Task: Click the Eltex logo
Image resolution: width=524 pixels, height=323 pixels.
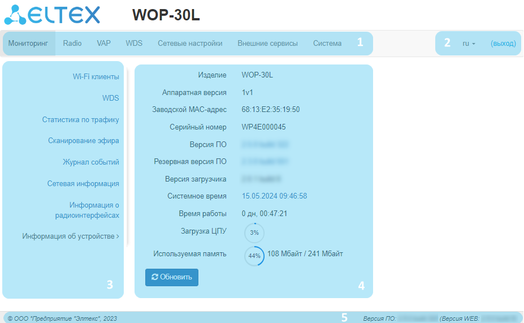Action: (x=52, y=15)
